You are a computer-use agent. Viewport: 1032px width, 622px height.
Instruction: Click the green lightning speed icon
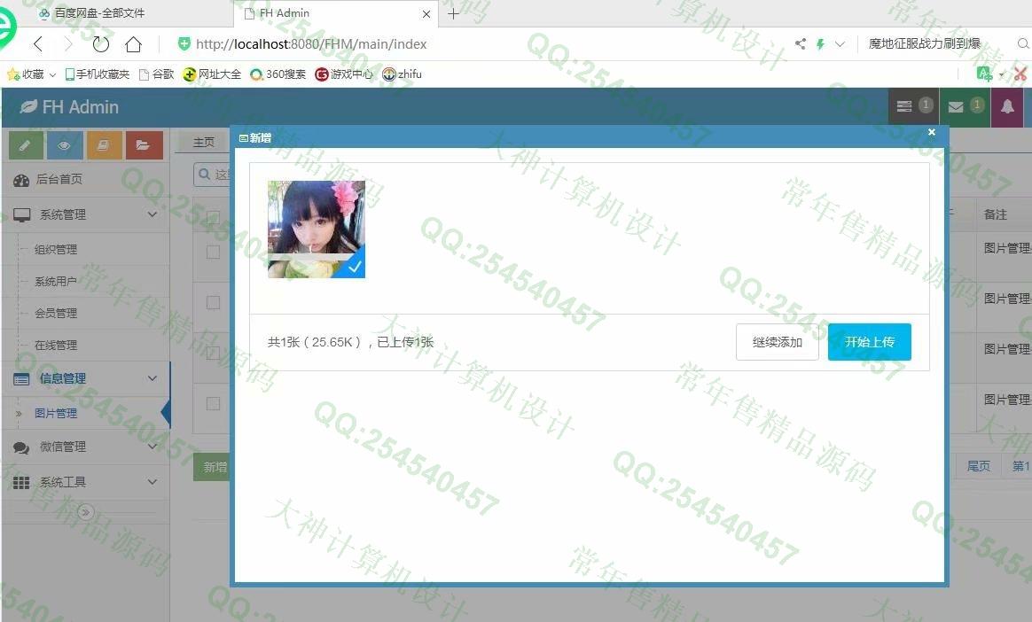(820, 44)
